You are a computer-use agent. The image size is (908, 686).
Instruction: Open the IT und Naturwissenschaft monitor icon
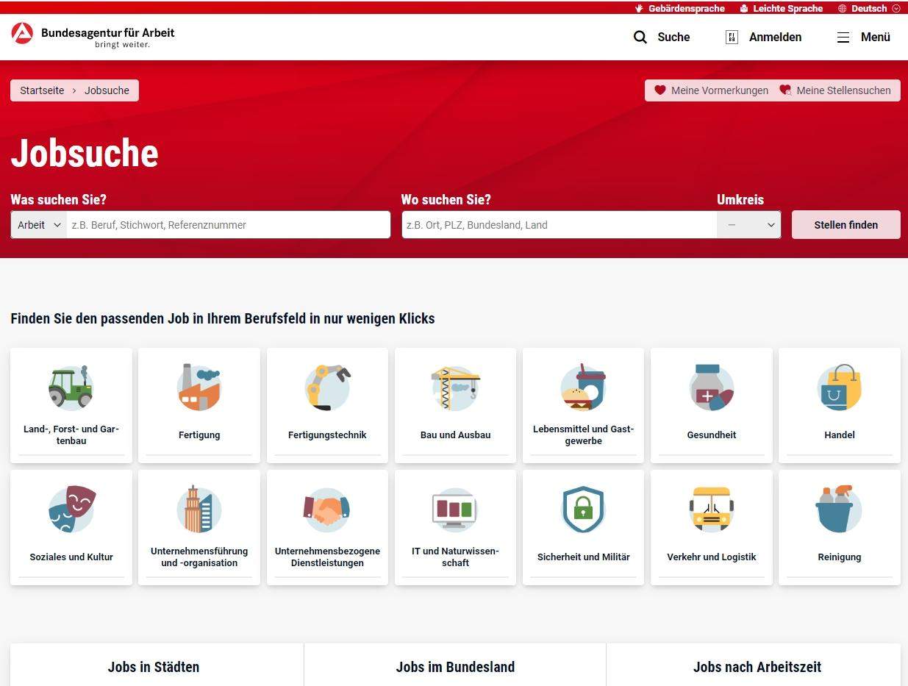coord(455,510)
